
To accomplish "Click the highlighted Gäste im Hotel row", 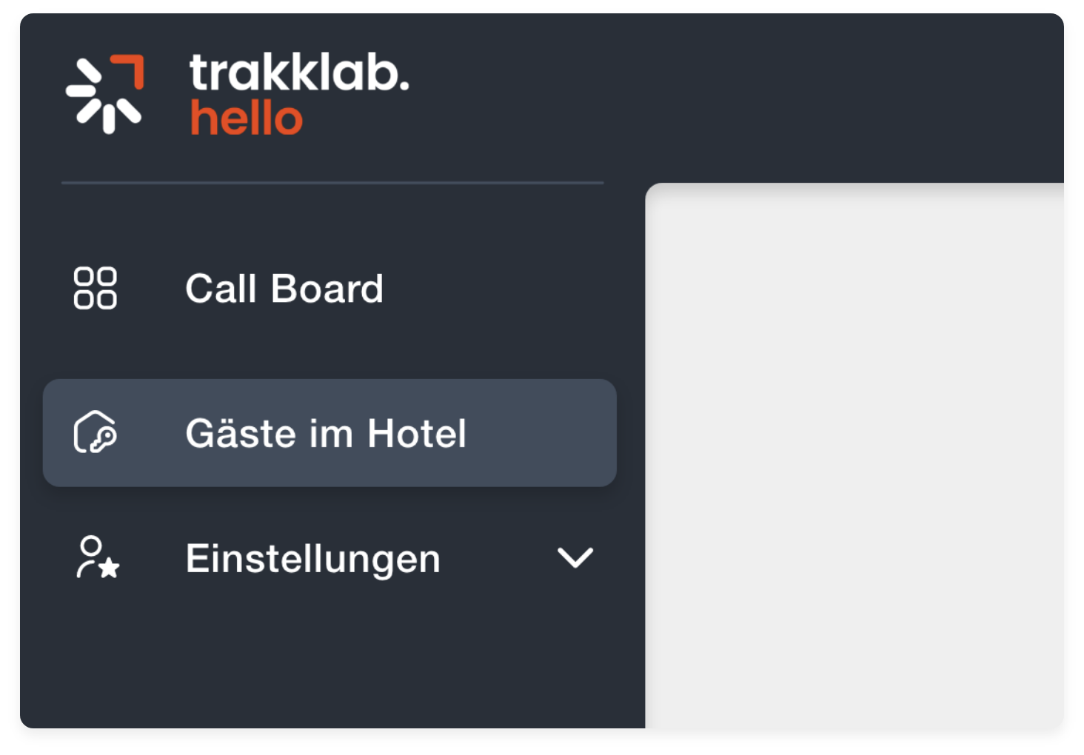I will 329,433.
